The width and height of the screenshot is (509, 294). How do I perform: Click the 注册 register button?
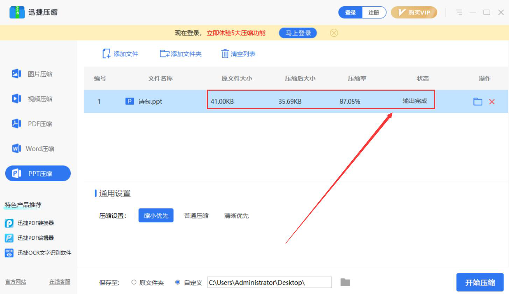pyautogui.click(x=374, y=13)
